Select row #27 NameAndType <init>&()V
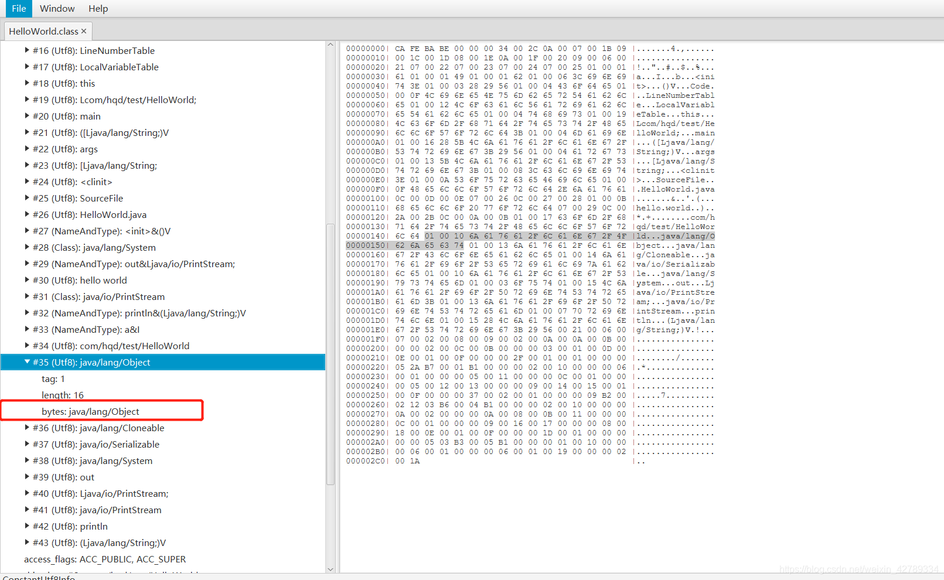This screenshot has width=944, height=580. 163,231
